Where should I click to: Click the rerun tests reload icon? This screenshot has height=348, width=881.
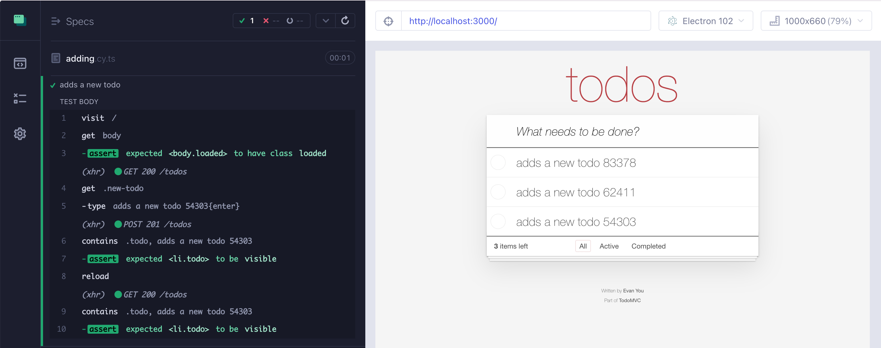345,21
